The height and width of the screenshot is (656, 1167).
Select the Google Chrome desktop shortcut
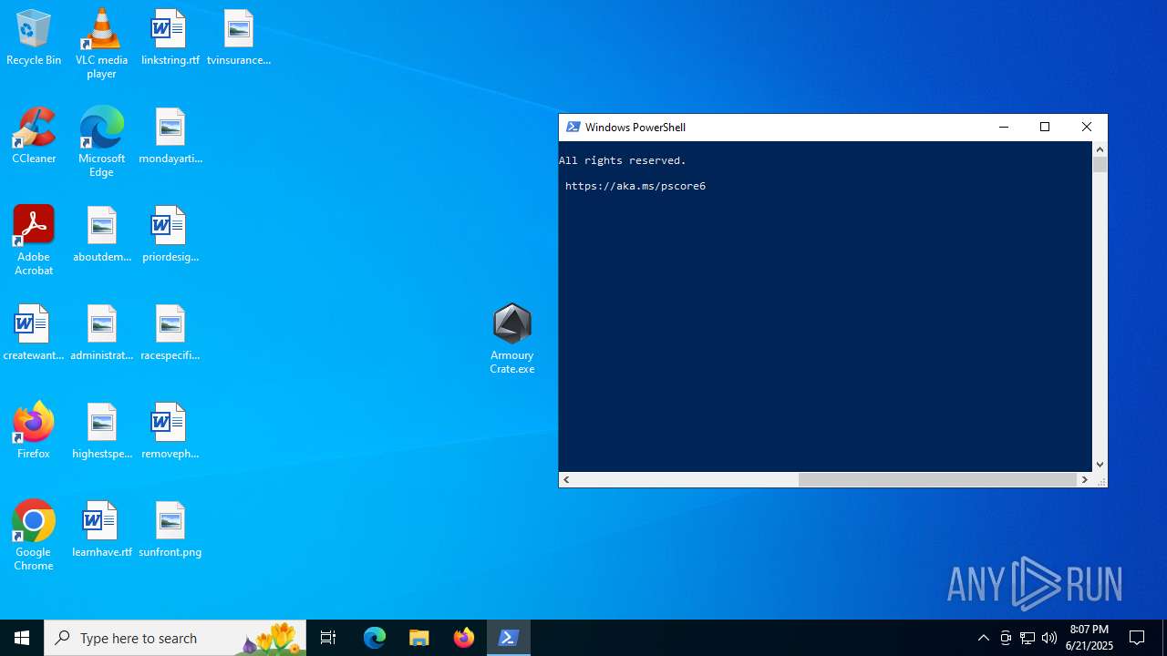(34, 536)
